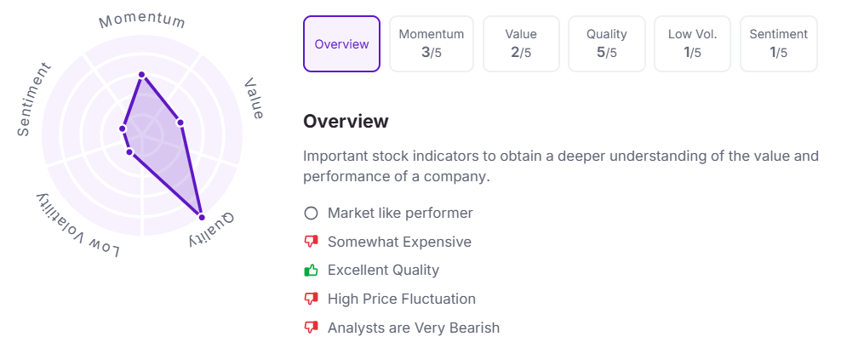The image size is (841, 348).
Task: Click the neutral circle icon beside Market like performer
Action: pos(311,214)
